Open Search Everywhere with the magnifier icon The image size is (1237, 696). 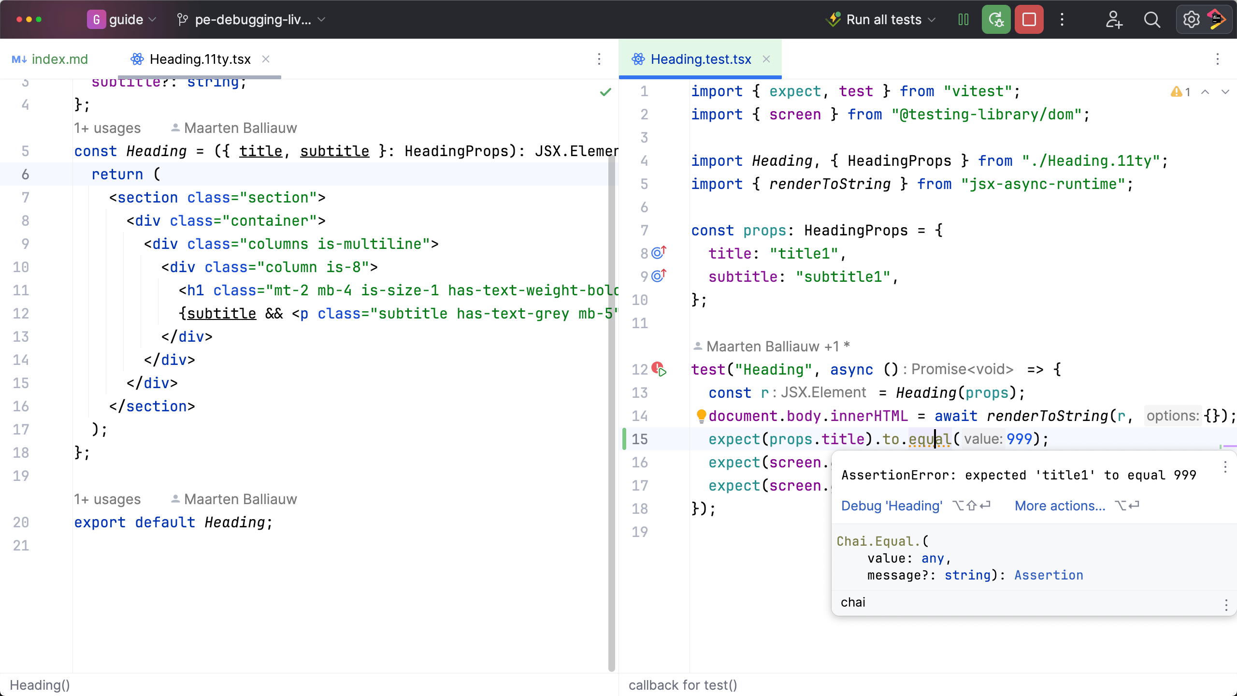coord(1151,19)
